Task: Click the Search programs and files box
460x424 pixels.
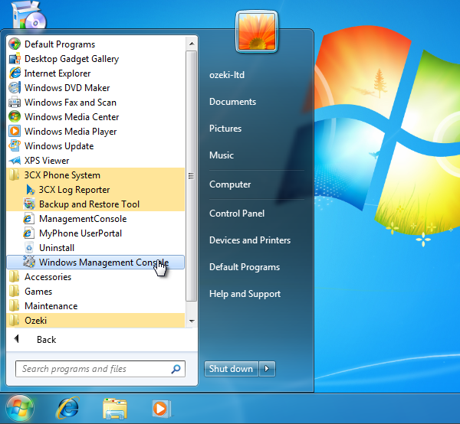Action: pos(100,369)
